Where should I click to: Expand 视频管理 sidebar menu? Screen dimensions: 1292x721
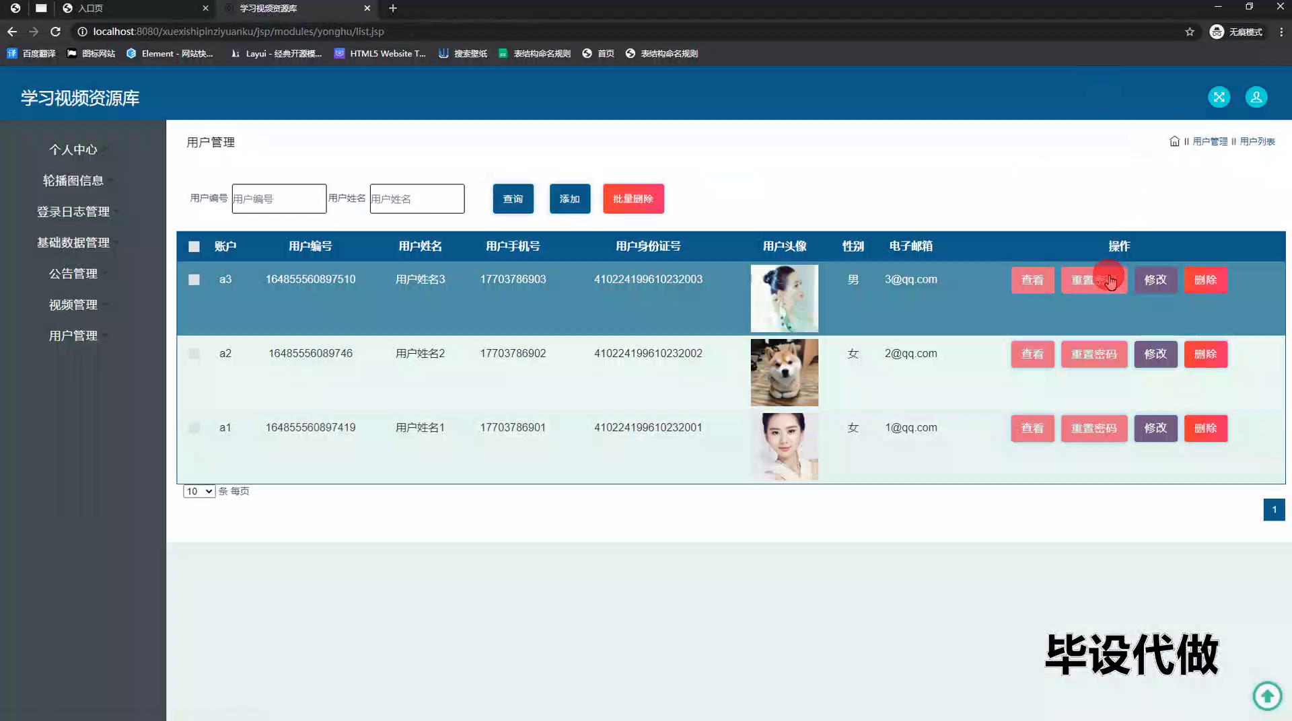pos(73,304)
